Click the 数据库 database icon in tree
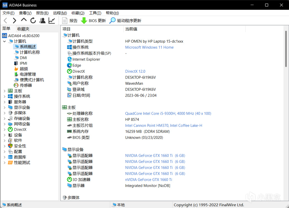This screenshot has width=289, height=208. 10,157
